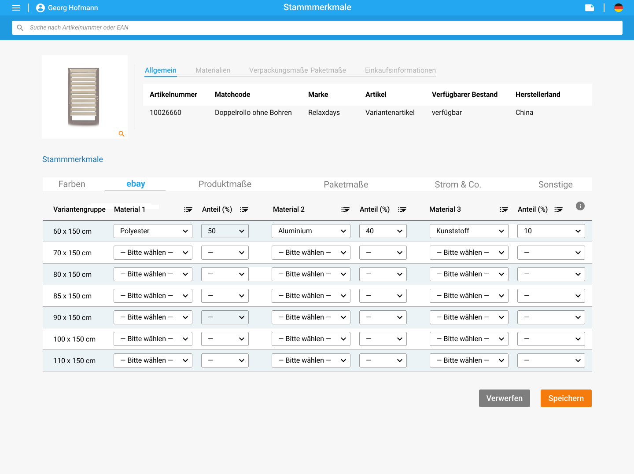Open first Anteil (%) column list icon

pyautogui.click(x=244, y=209)
